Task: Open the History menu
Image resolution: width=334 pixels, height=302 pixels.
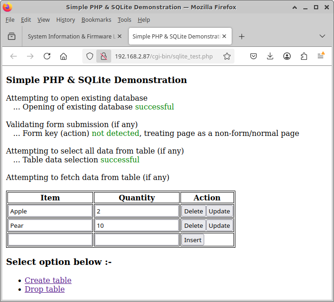Action: 65,20
